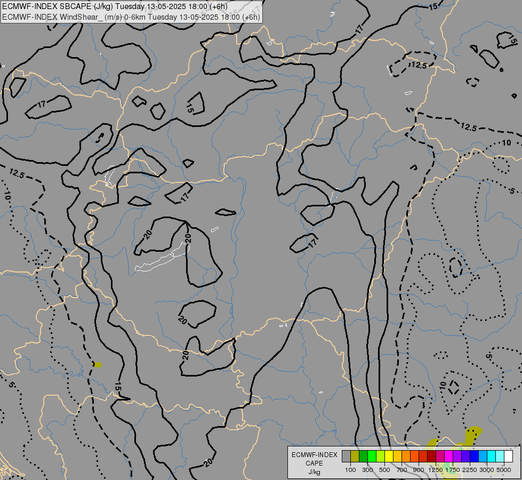The height and width of the screenshot is (480, 522).
Task: Click the WindShear 0-6km title line
Action: (131, 17)
